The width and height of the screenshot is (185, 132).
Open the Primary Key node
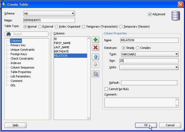pos(18,45)
